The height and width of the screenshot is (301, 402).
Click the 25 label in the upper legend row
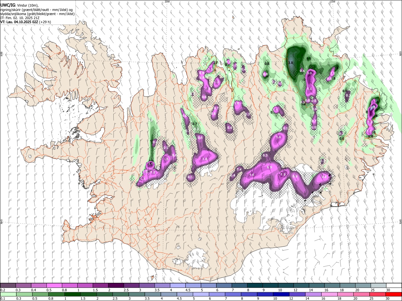[x=372, y=290]
